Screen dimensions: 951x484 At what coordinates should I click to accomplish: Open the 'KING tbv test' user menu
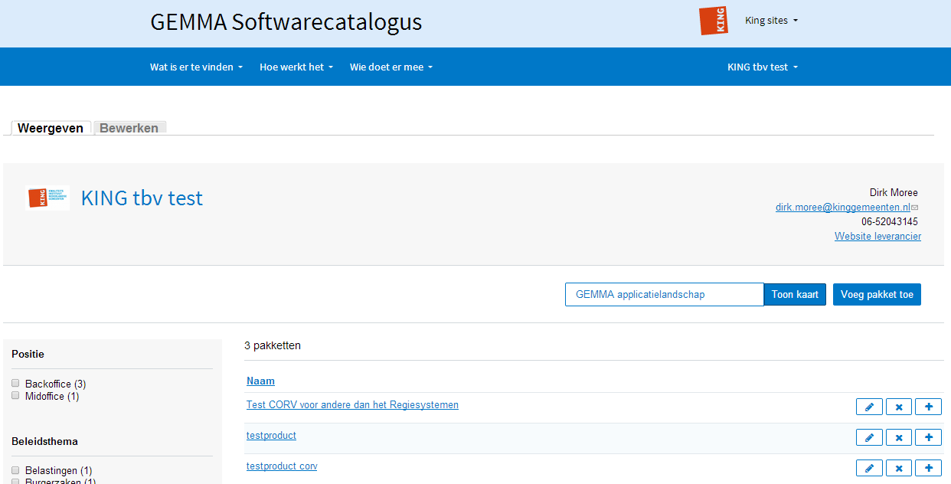(x=763, y=67)
